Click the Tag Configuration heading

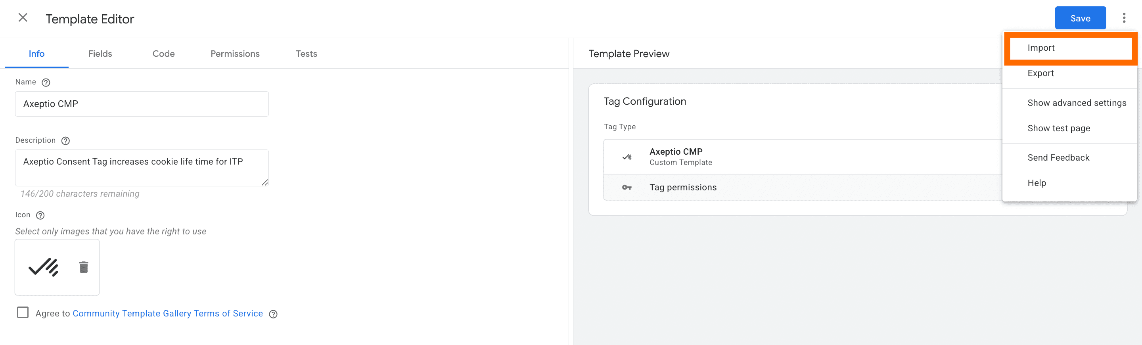(645, 102)
